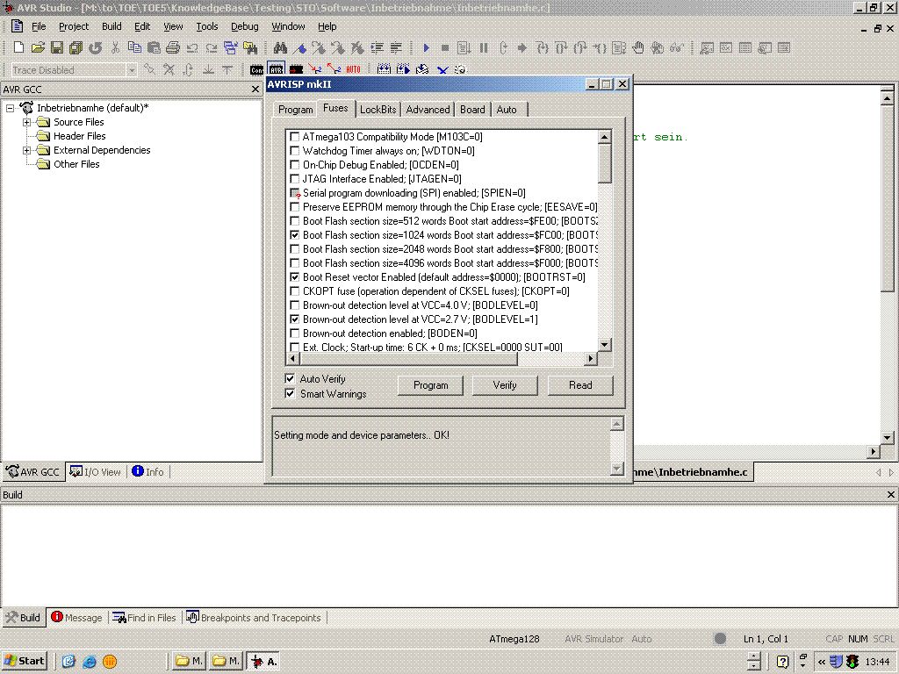This screenshot has height=674, width=899.
Task: Click the Break (pause) toolbar icon
Action: pyautogui.click(x=484, y=48)
